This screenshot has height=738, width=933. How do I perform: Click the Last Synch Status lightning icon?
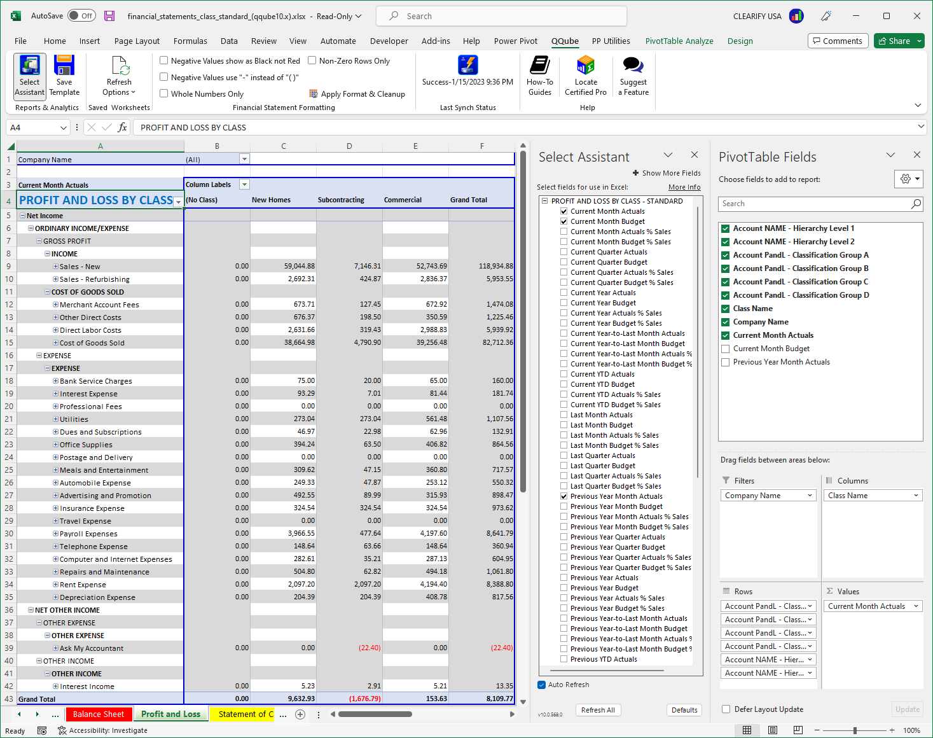(x=467, y=66)
